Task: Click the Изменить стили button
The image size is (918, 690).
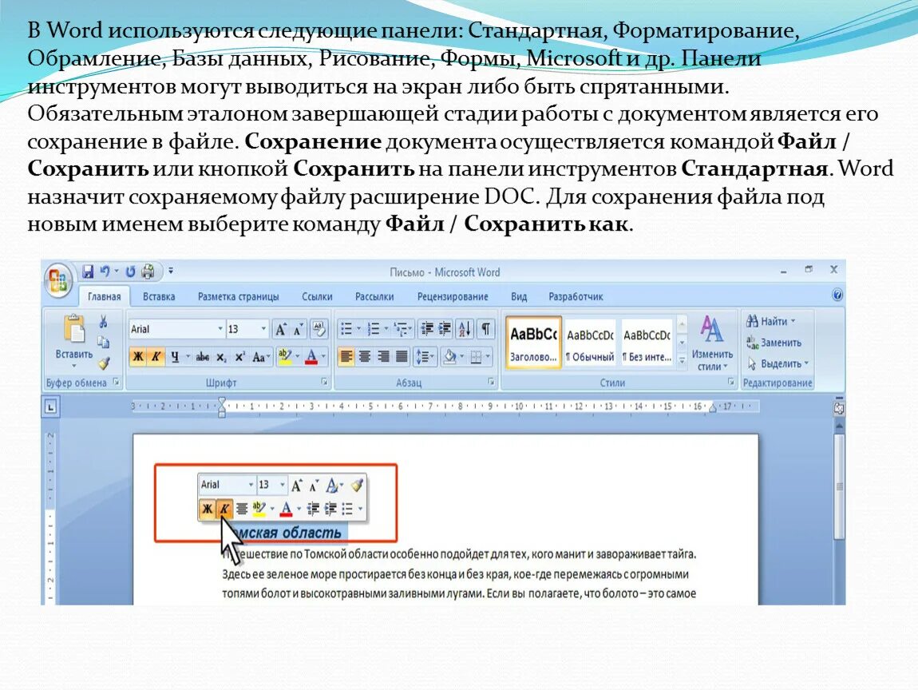Action: (712, 344)
